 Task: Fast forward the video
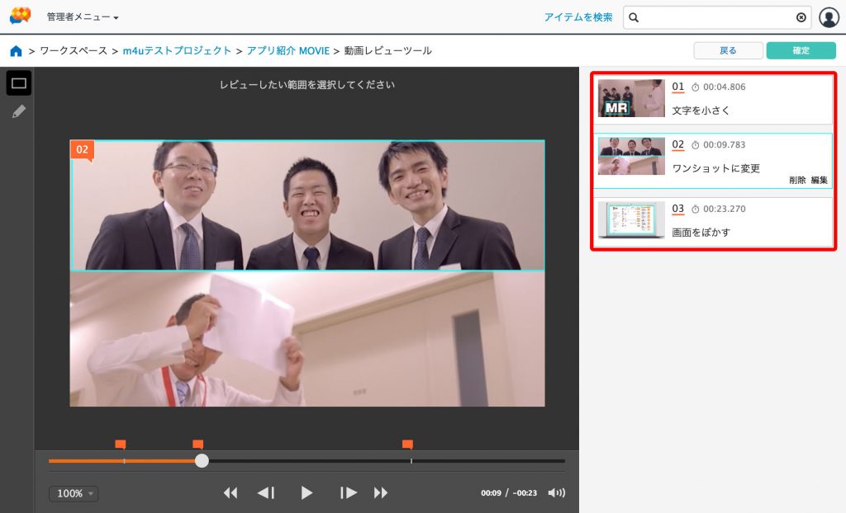pos(381,493)
